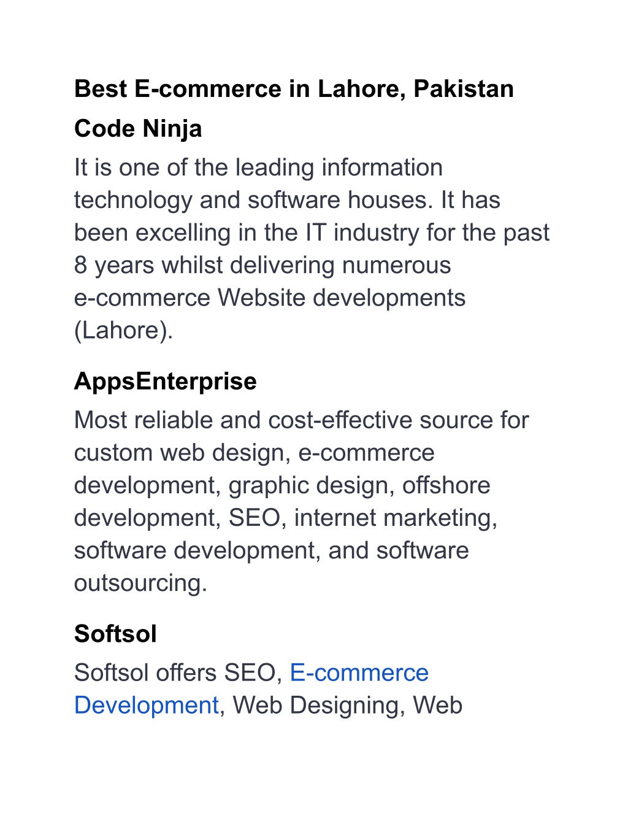Click the phrase 8 years whilst

click(149, 266)
